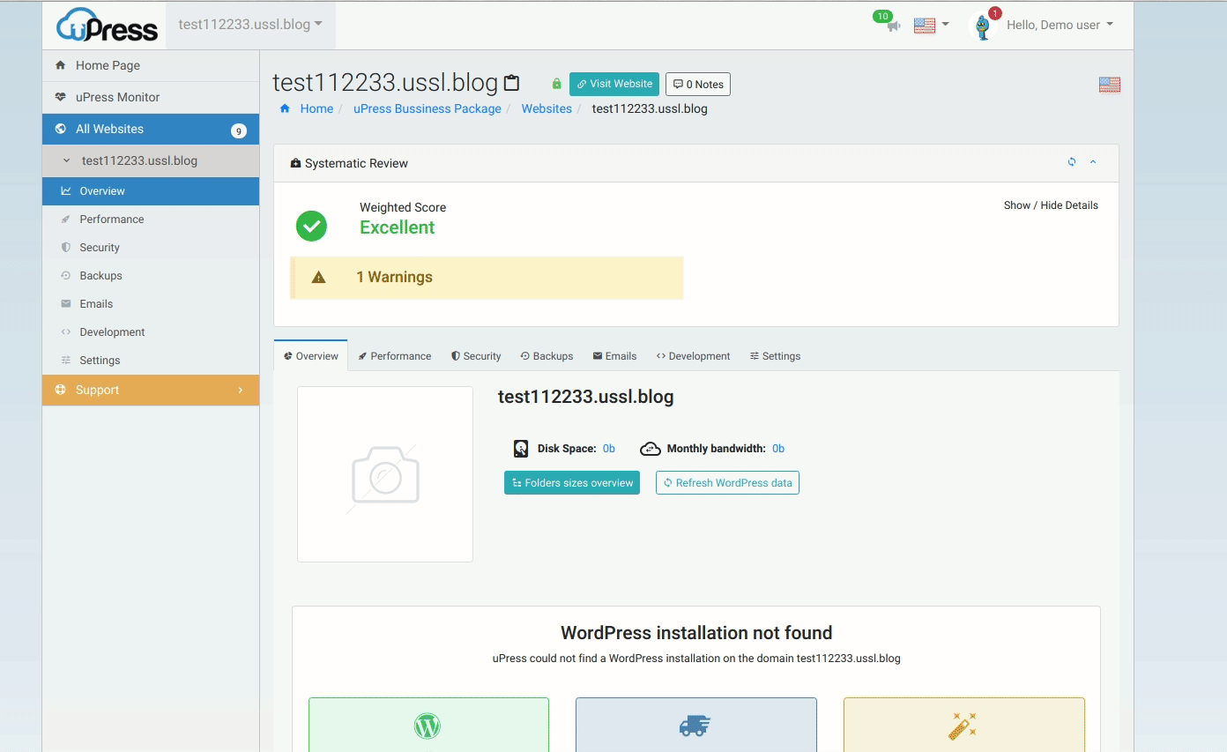Open Folders sizes overview
Viewport: 1227px width, 752px height.
click(571, 482)
